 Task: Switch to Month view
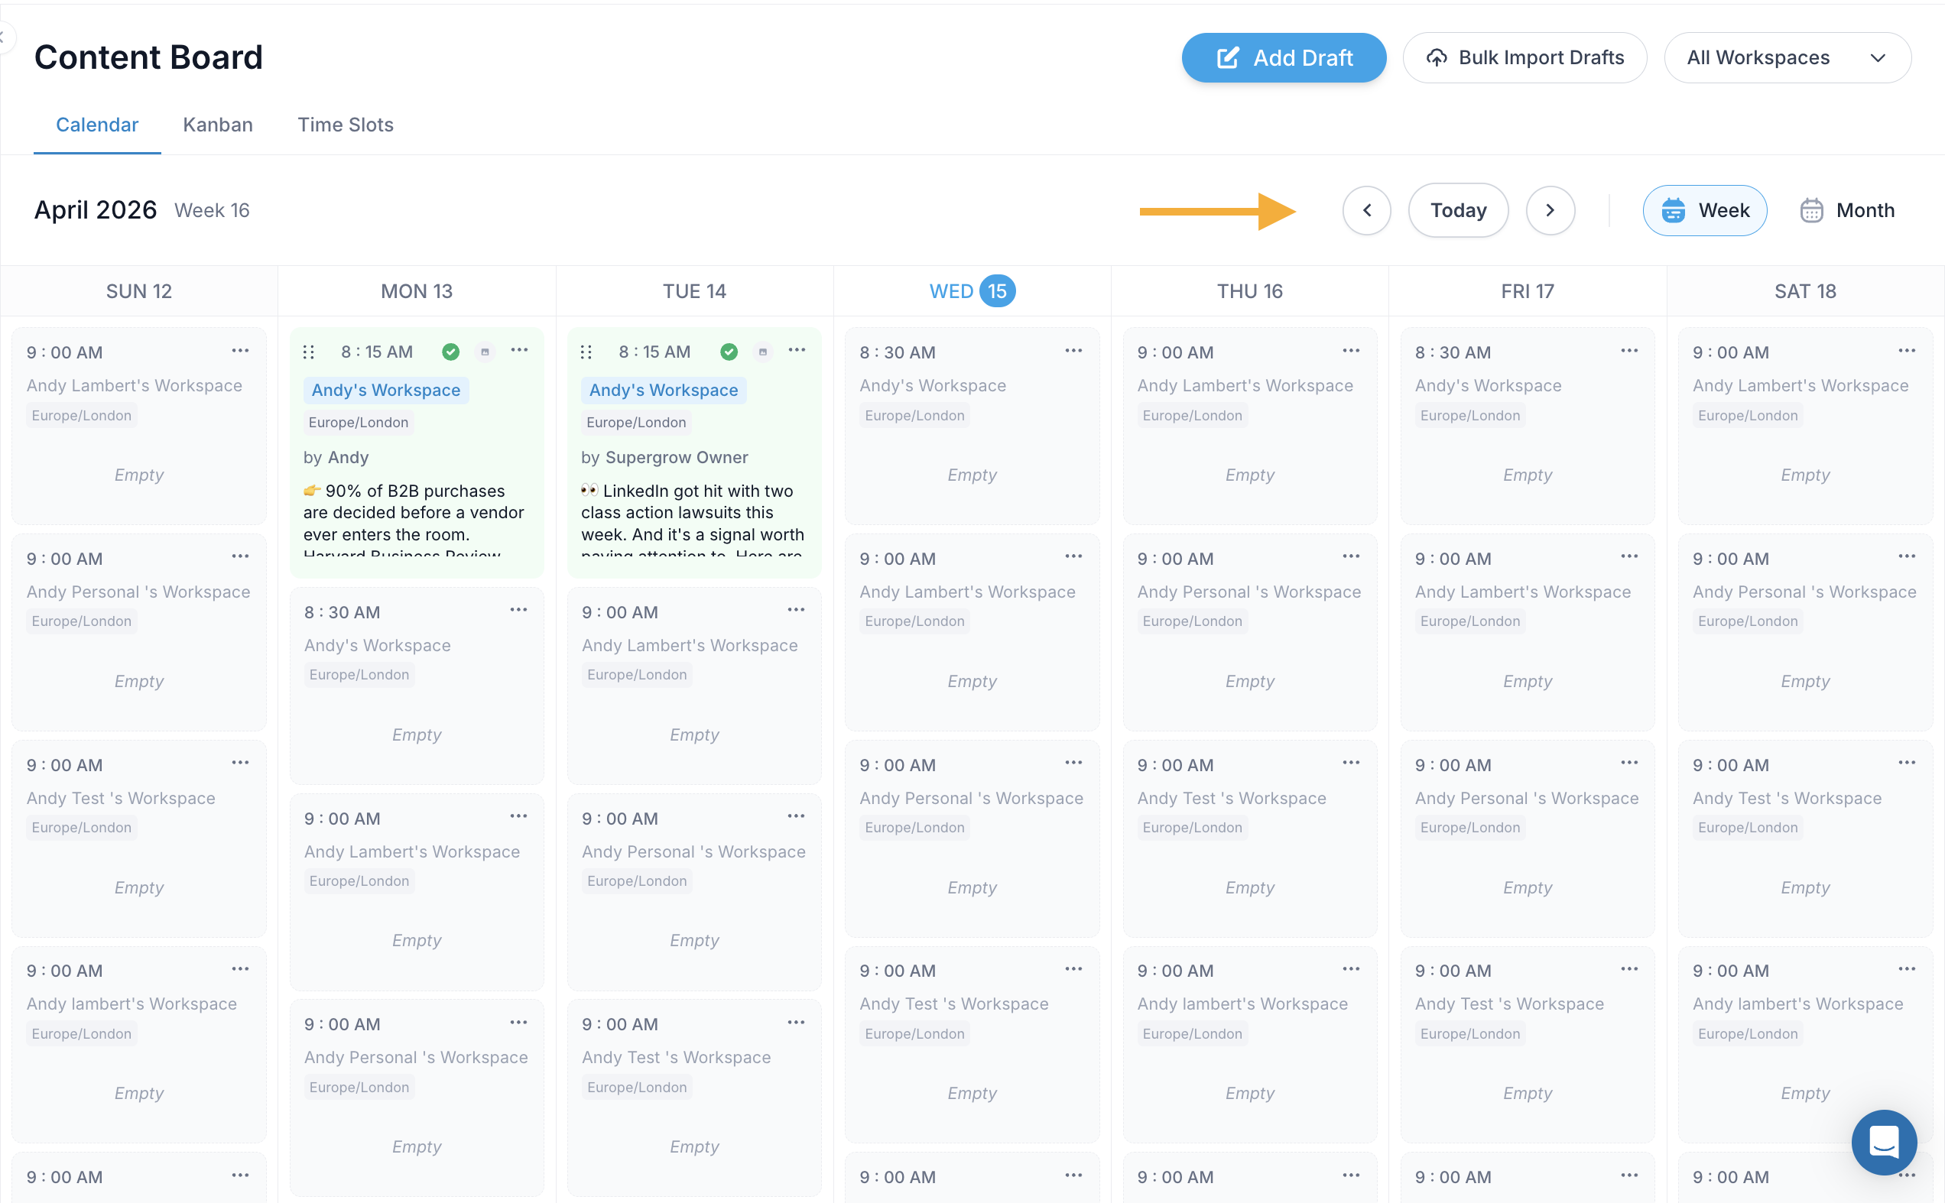pyautogui.click(x=1847, y=210)
